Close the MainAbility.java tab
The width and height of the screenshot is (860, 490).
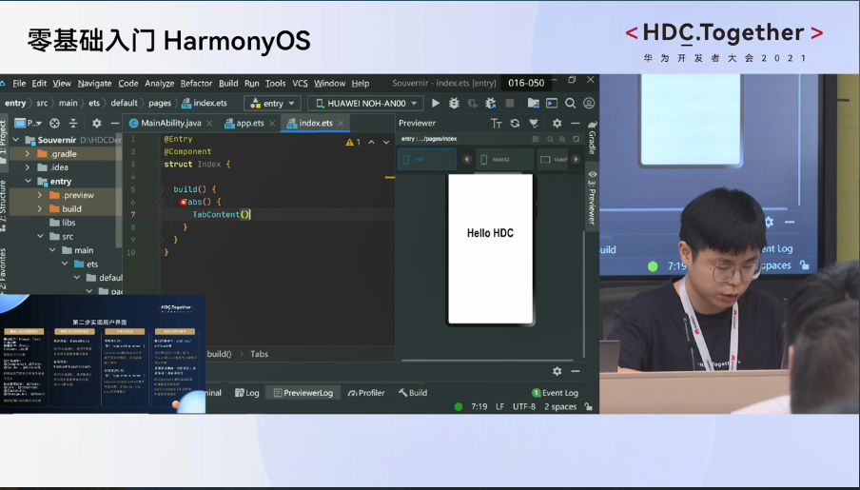(209, 124)
